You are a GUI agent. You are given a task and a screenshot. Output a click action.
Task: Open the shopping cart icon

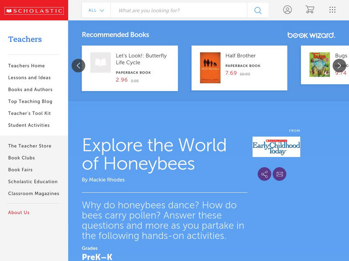[x=310, y=10]
